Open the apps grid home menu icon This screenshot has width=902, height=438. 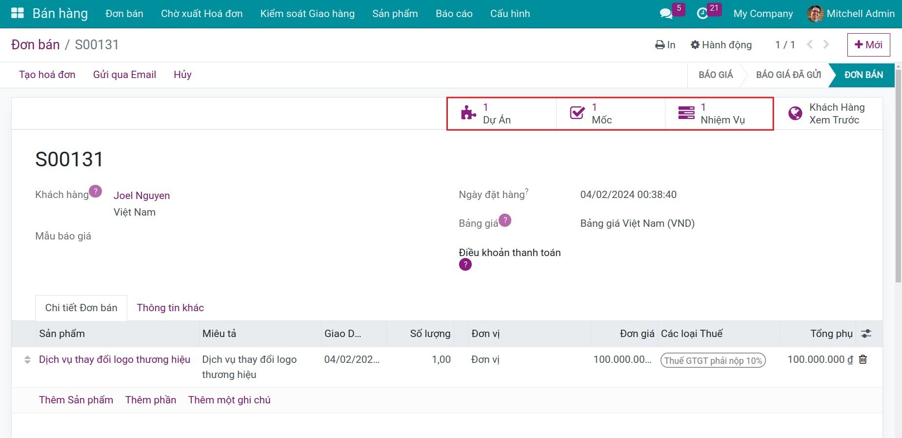tap(18, 13)
